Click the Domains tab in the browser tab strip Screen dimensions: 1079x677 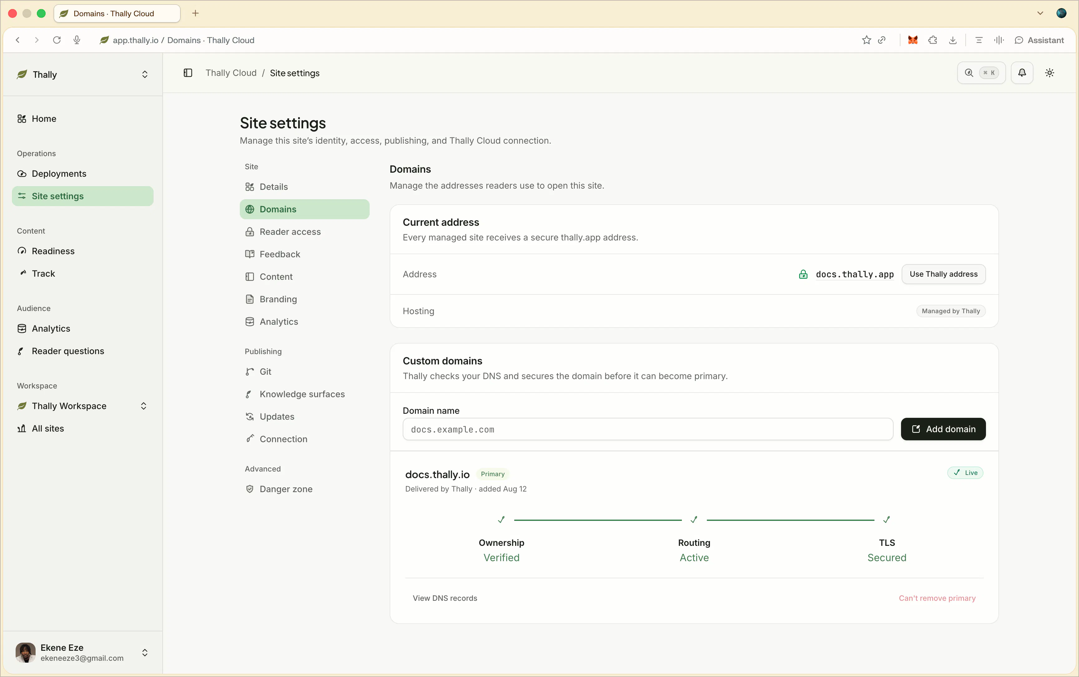117,13
